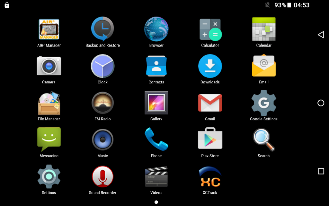Open the Search app
This screenshot has width=329, height=206.
(264, 140)
